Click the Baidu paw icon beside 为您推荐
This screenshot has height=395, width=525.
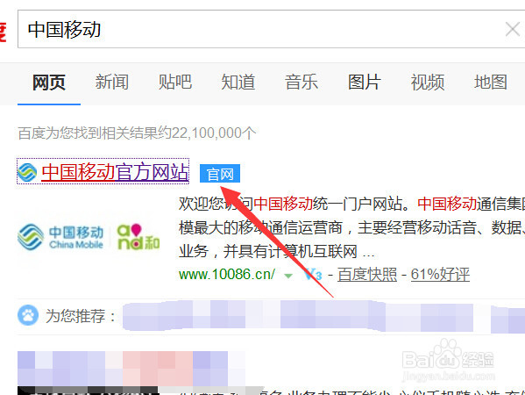tap(28, 315)
